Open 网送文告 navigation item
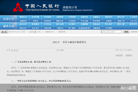The height and width of the screenshot is (92, 138). (23, 28)
